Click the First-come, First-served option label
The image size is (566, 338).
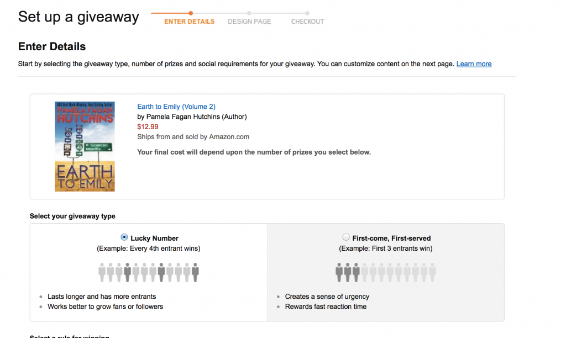tap(391, 239)
